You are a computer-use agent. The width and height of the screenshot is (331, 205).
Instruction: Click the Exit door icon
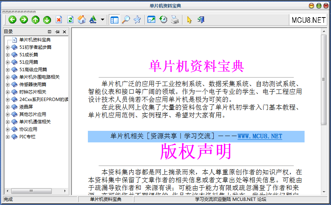[x=201, y=20]
